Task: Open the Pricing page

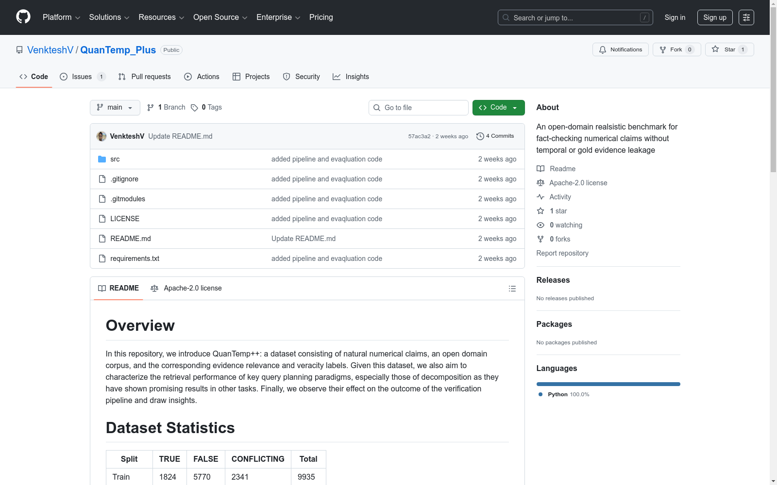Action: (x=321, y=17)
